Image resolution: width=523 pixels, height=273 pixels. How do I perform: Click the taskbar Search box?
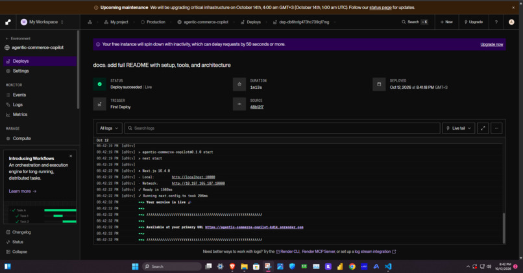tap(172, 267)
